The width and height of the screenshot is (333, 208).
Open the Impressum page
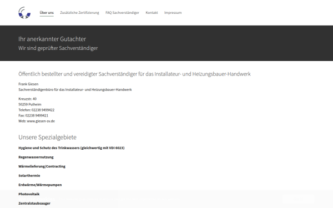point(173,13)
